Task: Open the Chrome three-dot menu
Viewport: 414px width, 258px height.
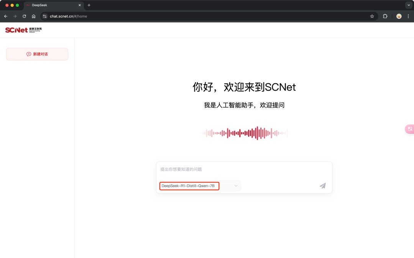Action: click(408, 16)
